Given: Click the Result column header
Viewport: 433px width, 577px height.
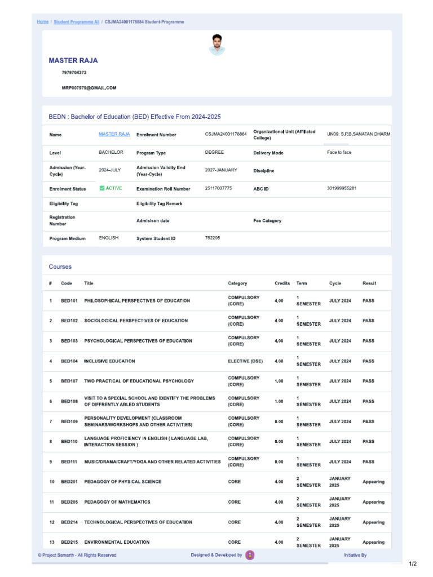Looking at the screenshot, I should (369, 283).
